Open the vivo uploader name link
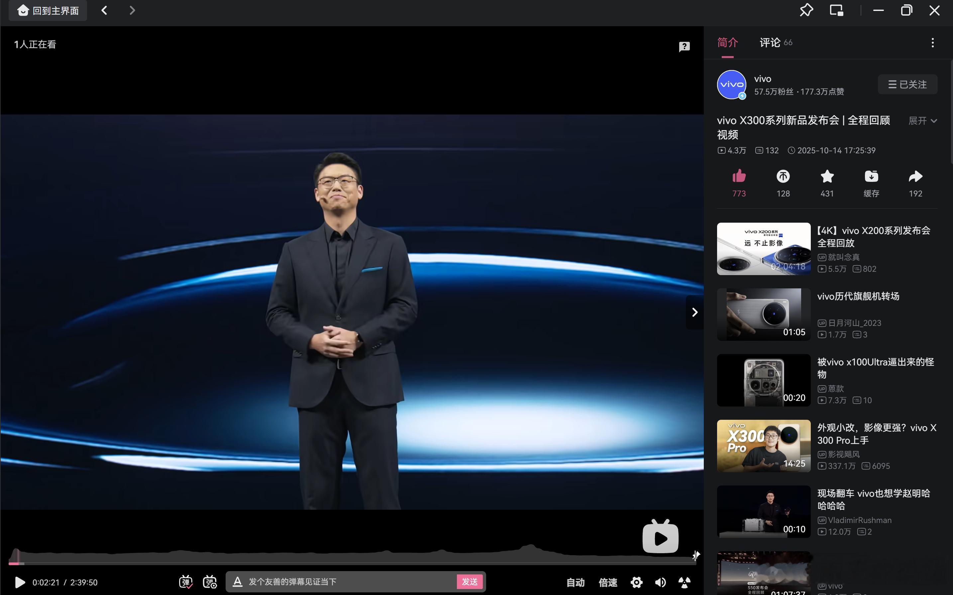 pos(762,79)
